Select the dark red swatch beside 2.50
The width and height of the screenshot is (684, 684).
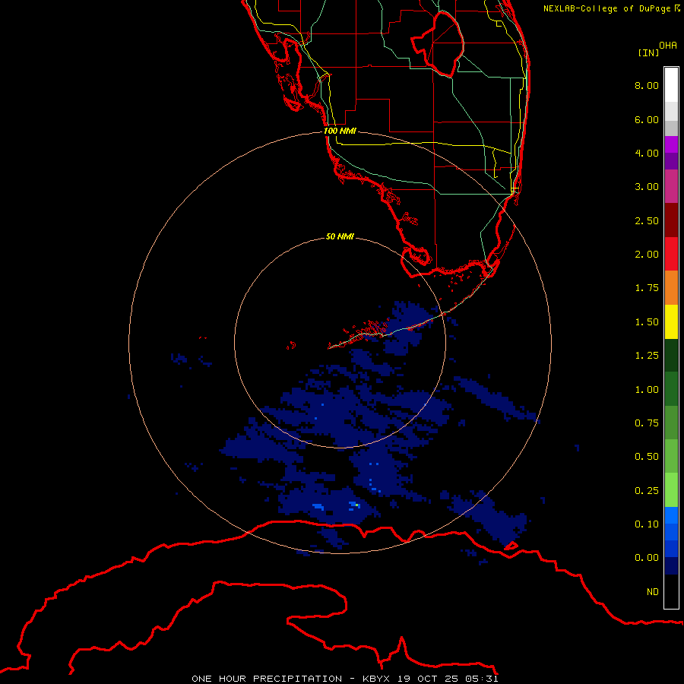click(671, 220)
